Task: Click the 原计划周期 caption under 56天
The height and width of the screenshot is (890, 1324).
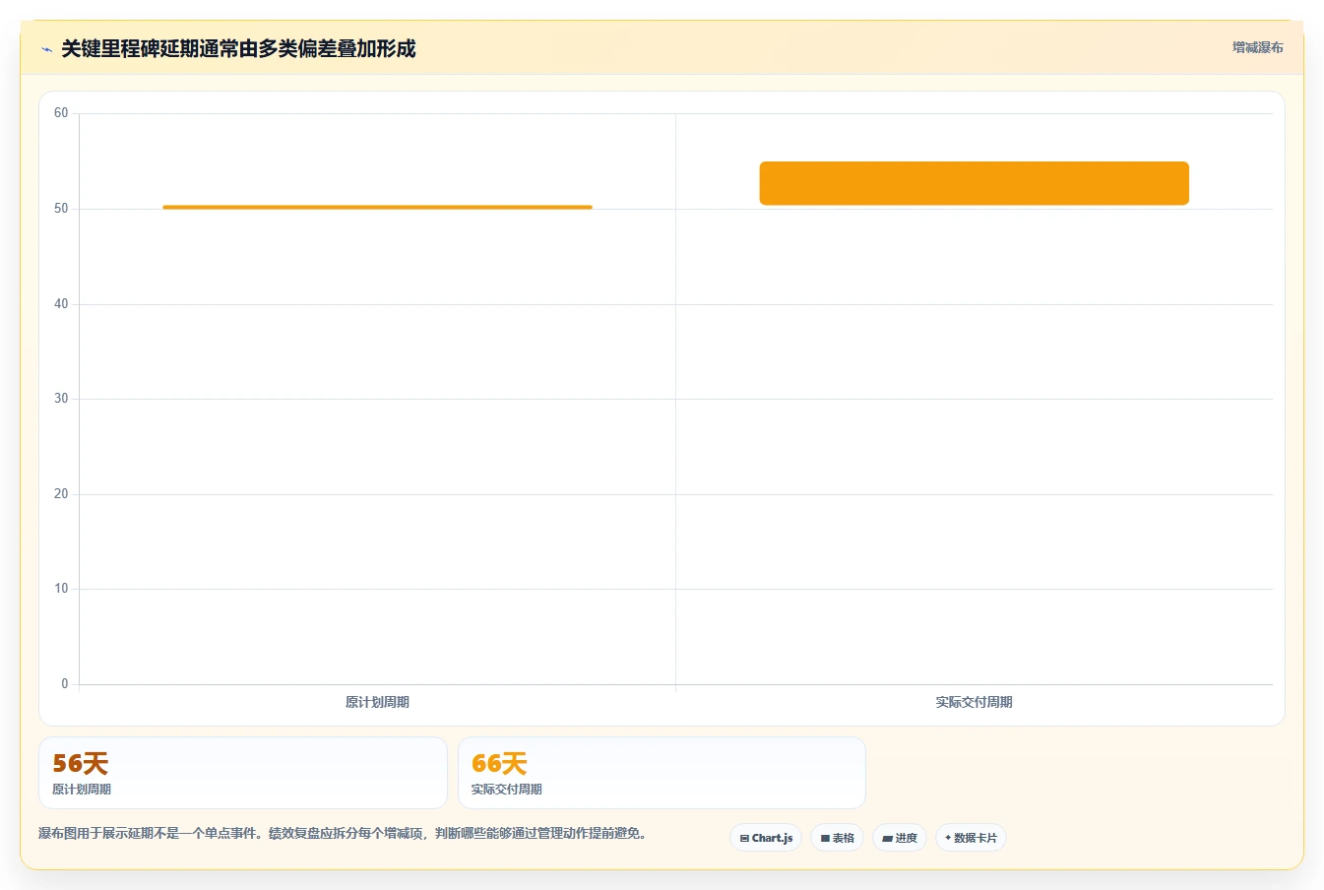Action: pyautogui.click(x=82, y=790)
